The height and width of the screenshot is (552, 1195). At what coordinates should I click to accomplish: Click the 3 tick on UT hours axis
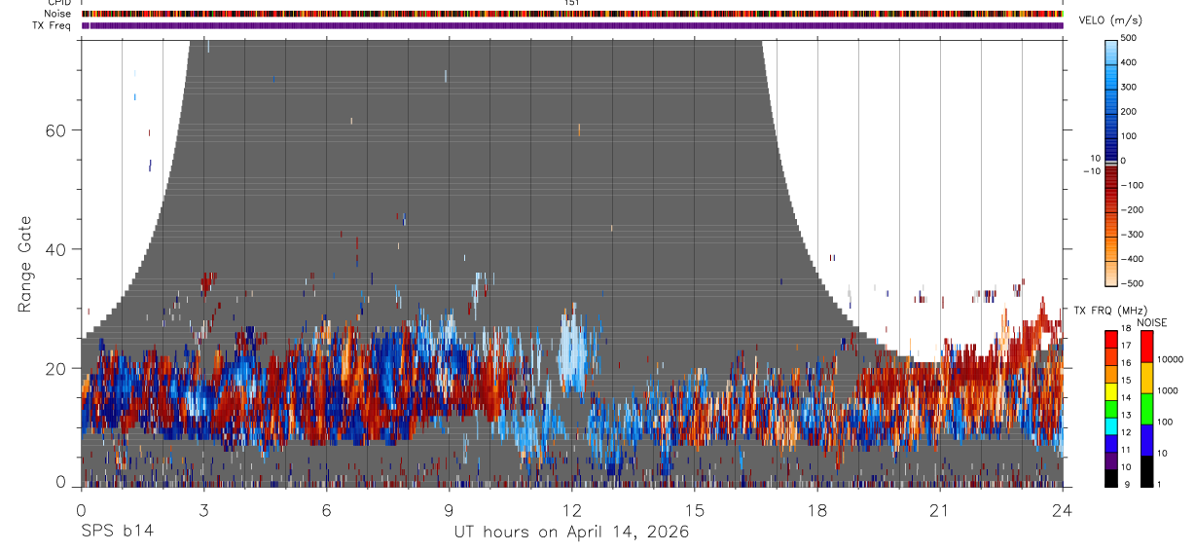203,509
